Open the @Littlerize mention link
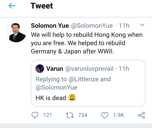The width and height of the screenshot is (152, 128). point(83,79)
